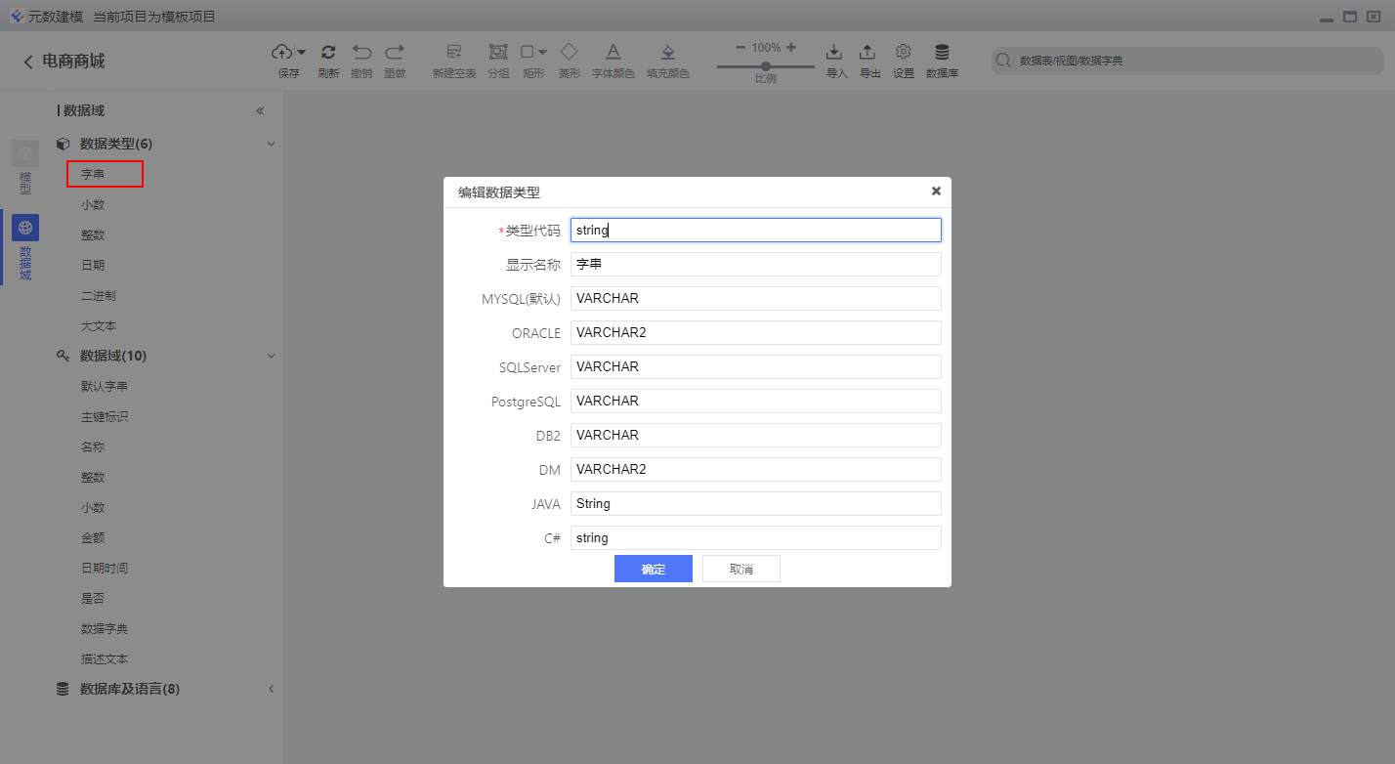Viewport: 1395px width, 764px height.
Task: Click the 取消 button in dialog
Action: [x=741, y=569]
